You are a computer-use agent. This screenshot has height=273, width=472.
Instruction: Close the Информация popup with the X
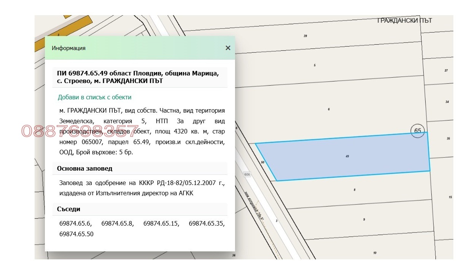coord(228,48)
